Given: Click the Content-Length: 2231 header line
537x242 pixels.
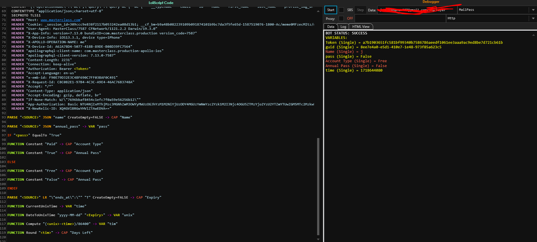Looking at the screenshot, I should (42, 60).
